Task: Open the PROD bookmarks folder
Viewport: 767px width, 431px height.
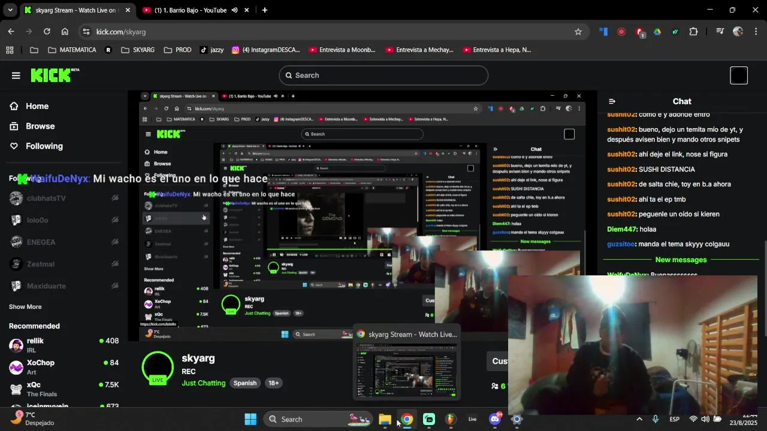Action: (x=177, y=50)
